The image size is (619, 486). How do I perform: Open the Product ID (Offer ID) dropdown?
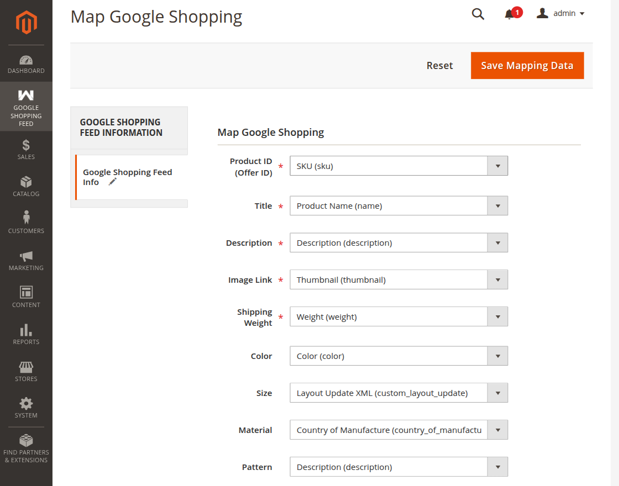tap(398, 166)
